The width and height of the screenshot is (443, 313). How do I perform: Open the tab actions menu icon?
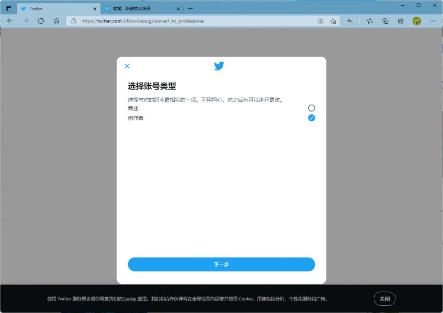(x=9, y=9)
